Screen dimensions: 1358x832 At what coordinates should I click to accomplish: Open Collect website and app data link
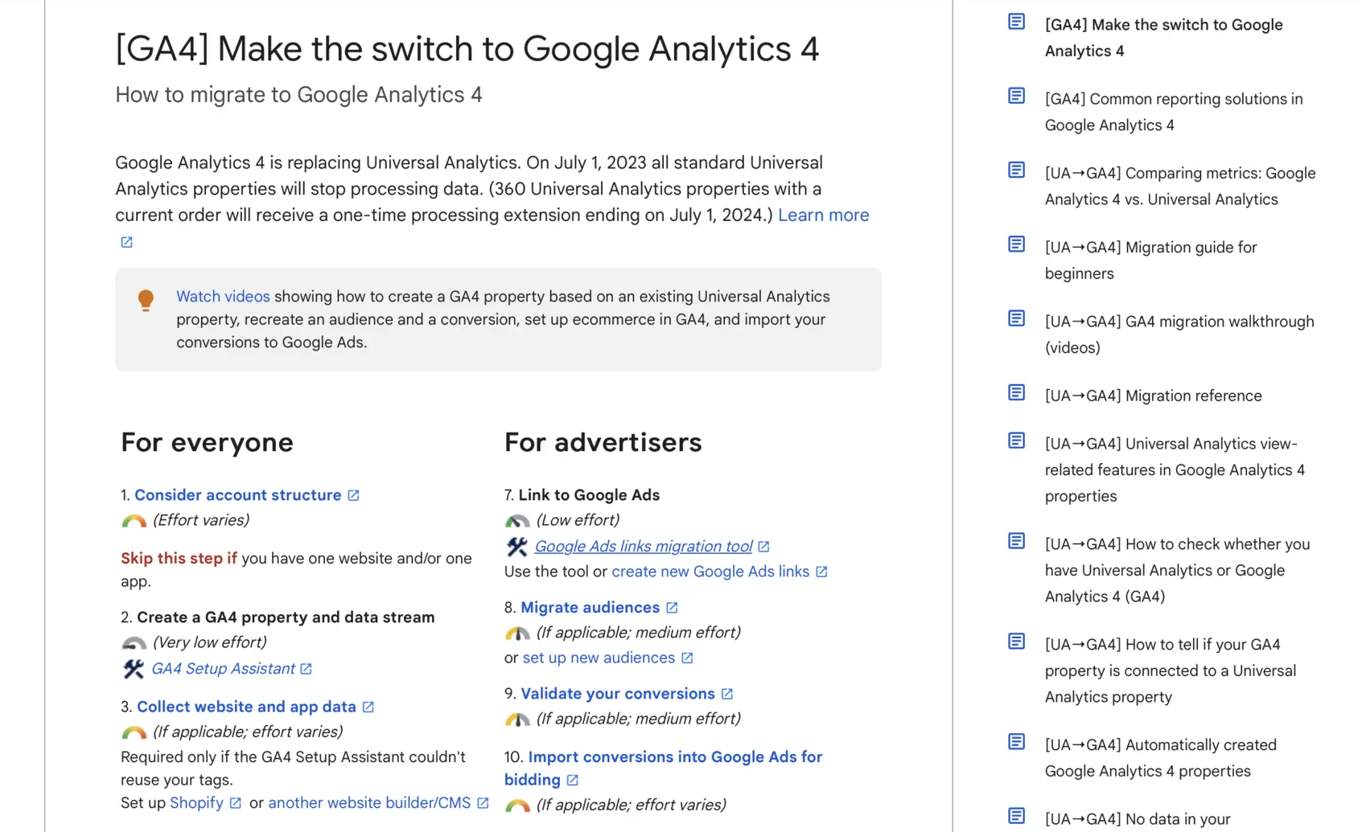(246, 706)
